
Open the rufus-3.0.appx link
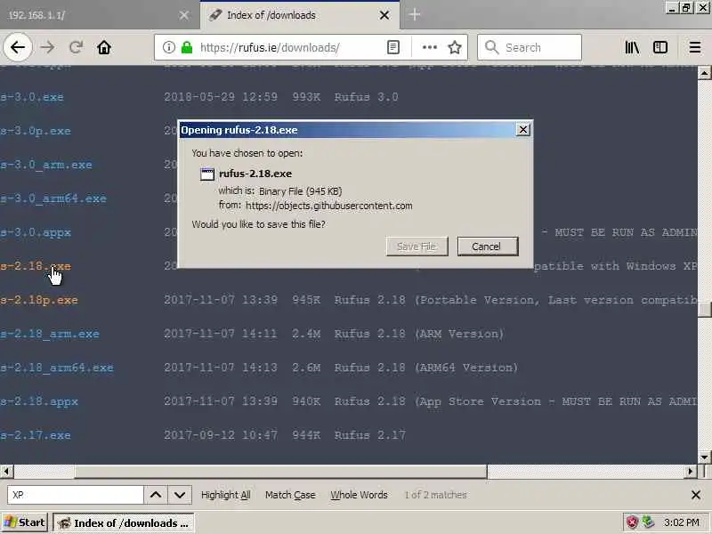[x=36, y=232]
